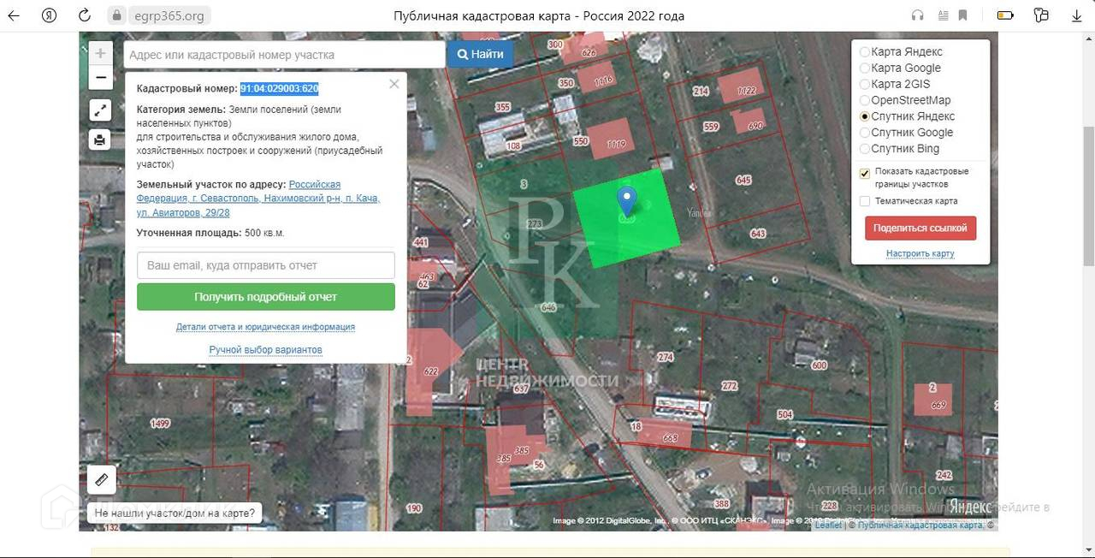Screen dimensions: 1095x558
Task: Toggle cadastral boundaries display checkbox
Action: [865, 173]
